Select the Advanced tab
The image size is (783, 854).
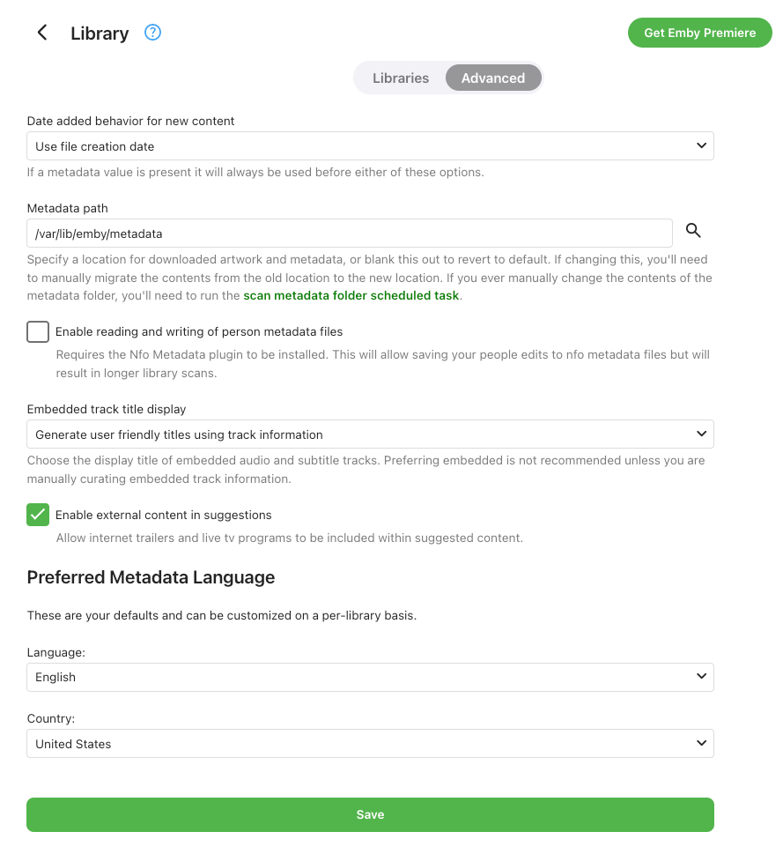coord(492,78)
